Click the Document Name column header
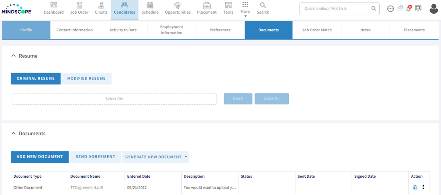 96,177
